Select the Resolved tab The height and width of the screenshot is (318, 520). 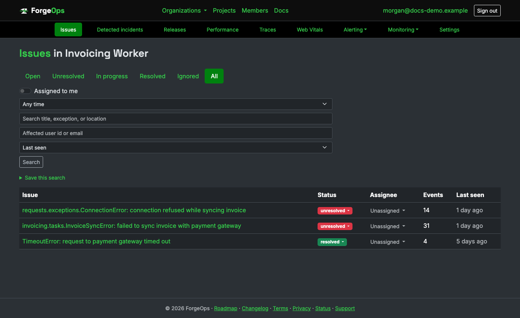coord(152,76)
